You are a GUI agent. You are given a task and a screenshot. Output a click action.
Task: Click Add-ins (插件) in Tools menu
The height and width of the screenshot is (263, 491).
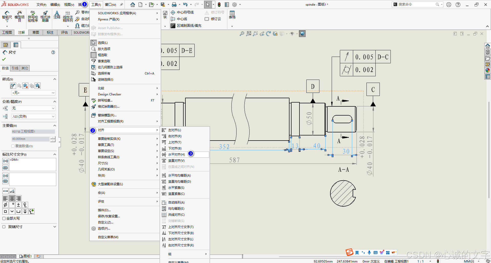click(125, 210)
